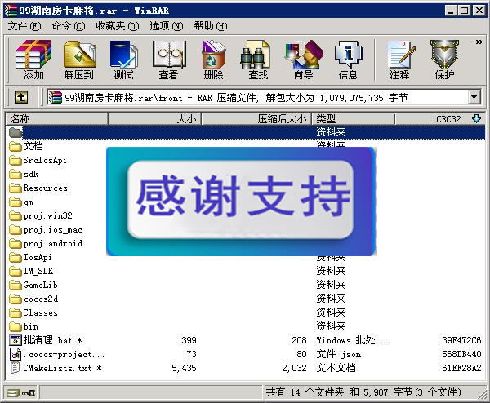Expand the toolbar overflow chevron
490x403 pixels.
click(x=479, y=42)
